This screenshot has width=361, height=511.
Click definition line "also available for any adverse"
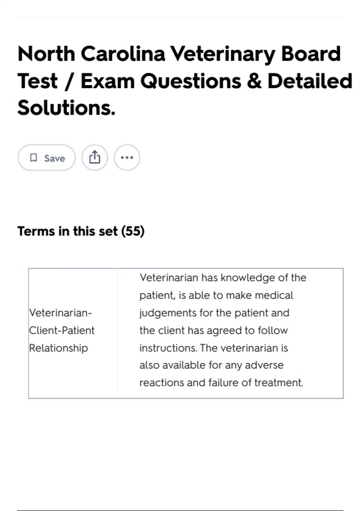(211, 365)
